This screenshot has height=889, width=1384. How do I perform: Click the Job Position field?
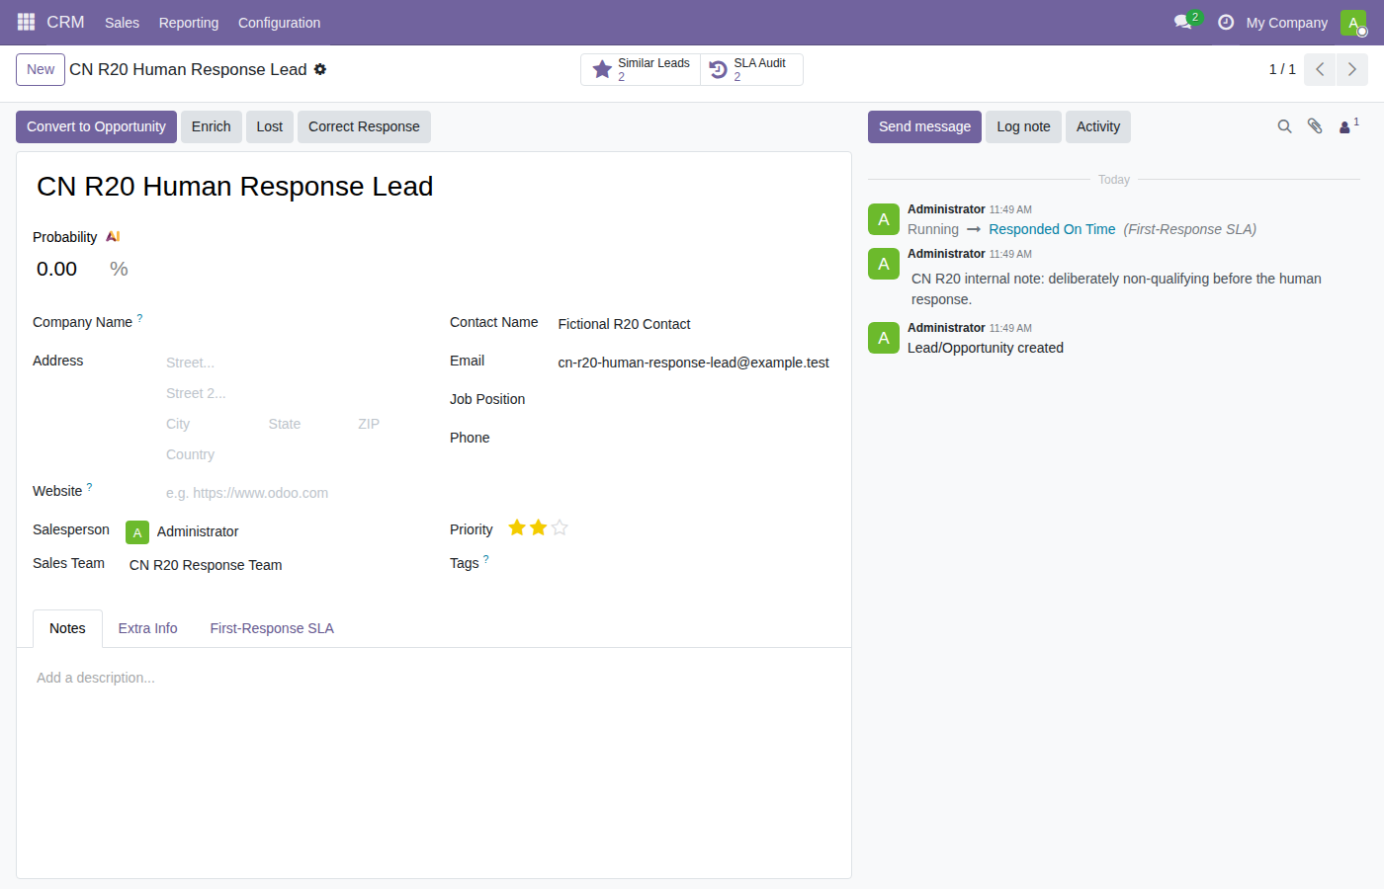(x=693, y=401)
